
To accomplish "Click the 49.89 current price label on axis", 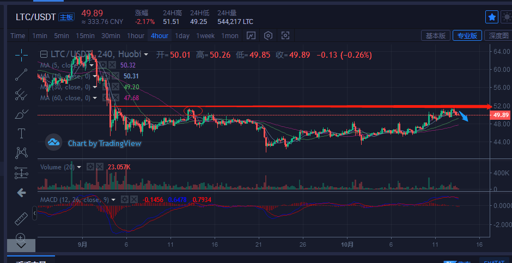I will tap(501, 115).
